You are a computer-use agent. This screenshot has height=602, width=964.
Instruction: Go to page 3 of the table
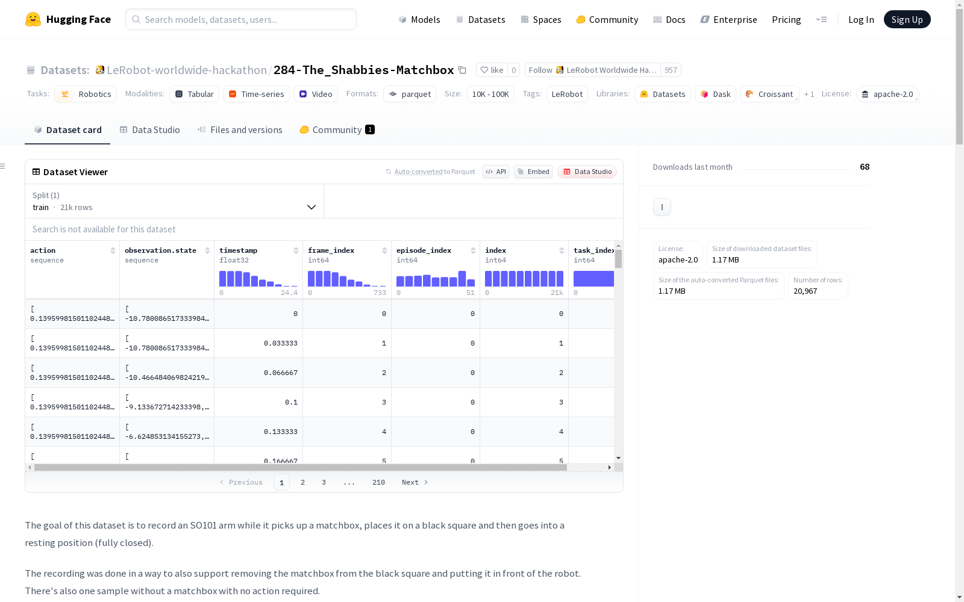pos(324,482)
